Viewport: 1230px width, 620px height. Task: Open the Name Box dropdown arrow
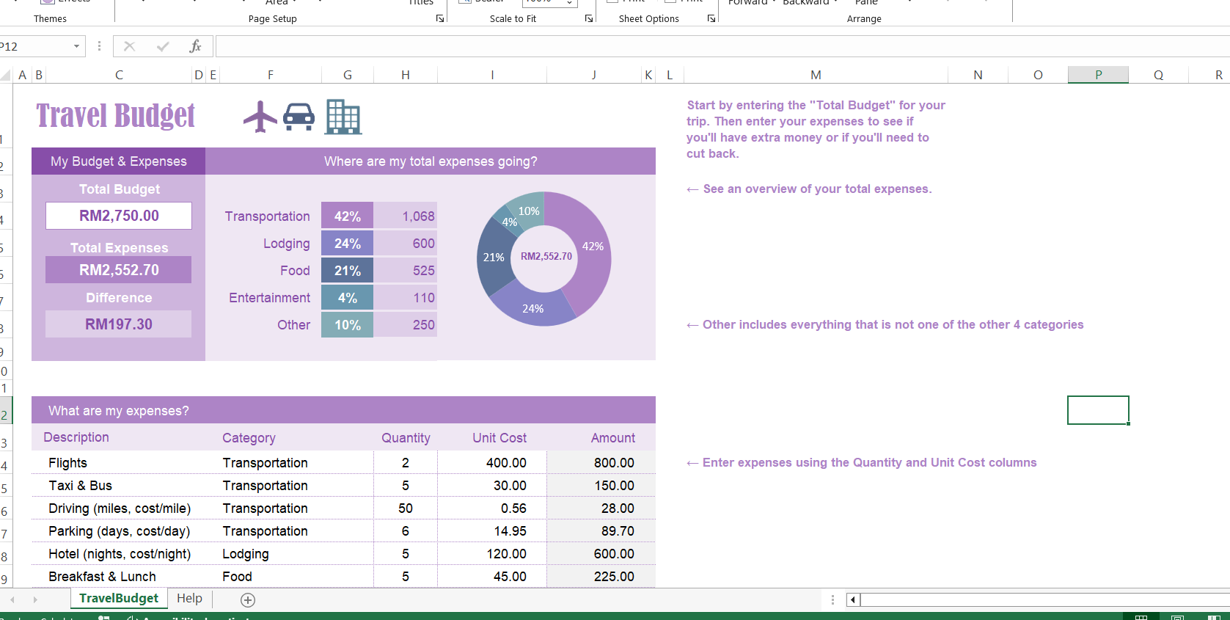click(76, 46)
